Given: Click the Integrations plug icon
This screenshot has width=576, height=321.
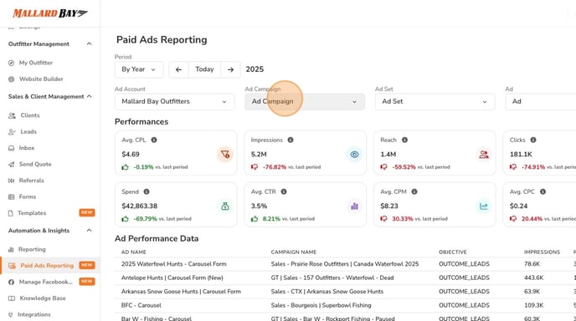Looking at the screenshot, I should point(11,315).
